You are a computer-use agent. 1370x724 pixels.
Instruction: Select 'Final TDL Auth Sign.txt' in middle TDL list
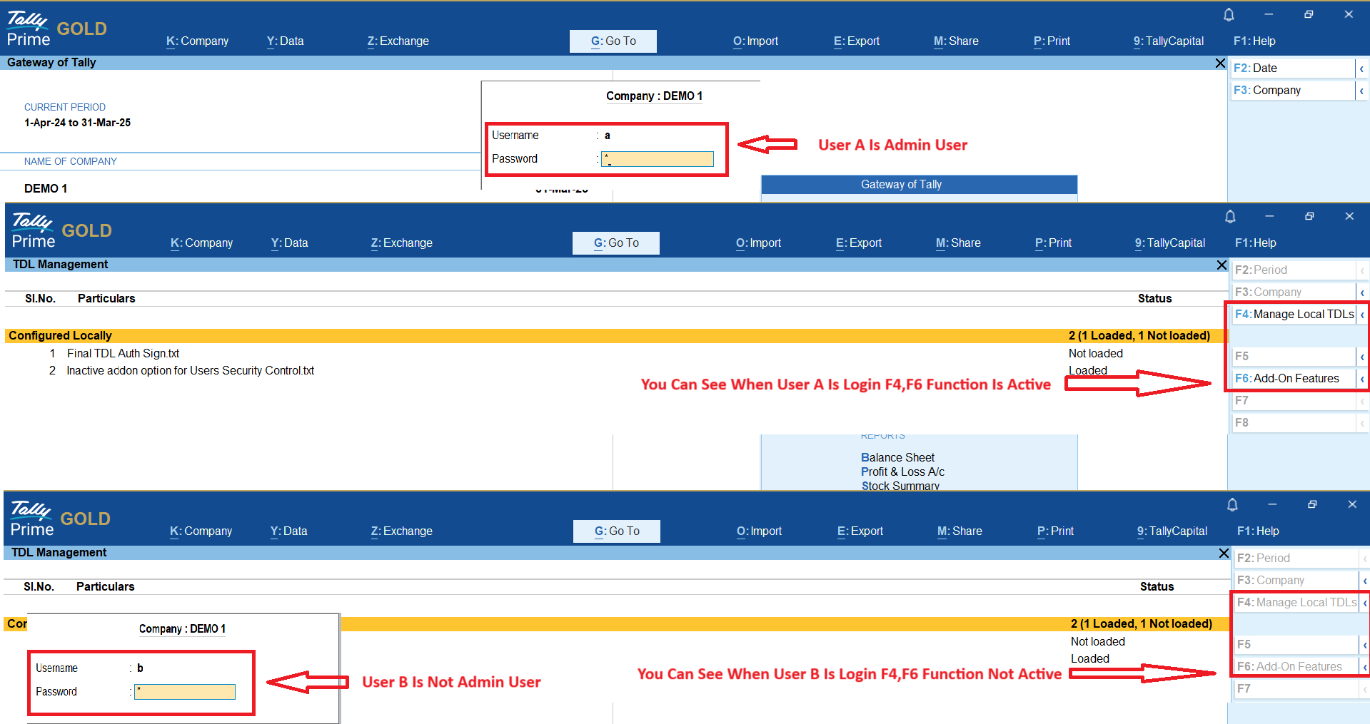(x=123, y=354)
